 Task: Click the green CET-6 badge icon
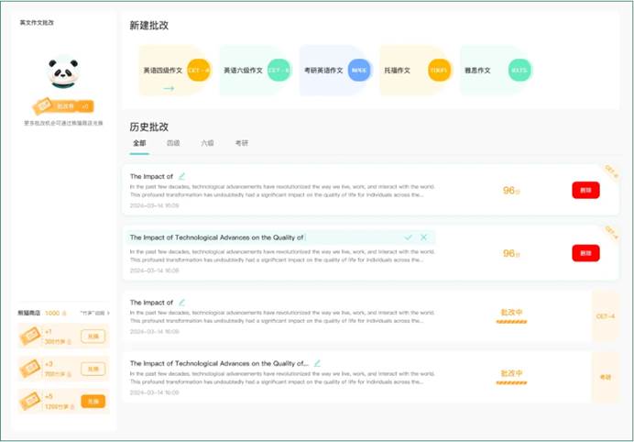pyautogui.click(x=279, y=70)
